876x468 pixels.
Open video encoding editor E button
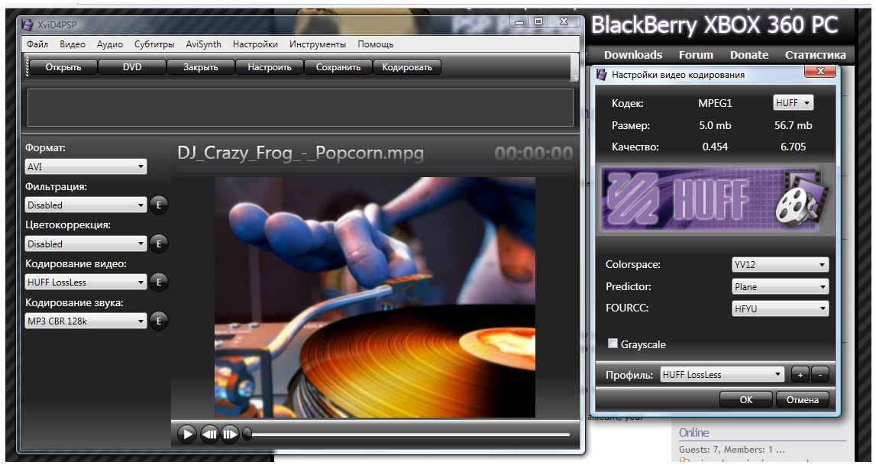click(159, 282)
